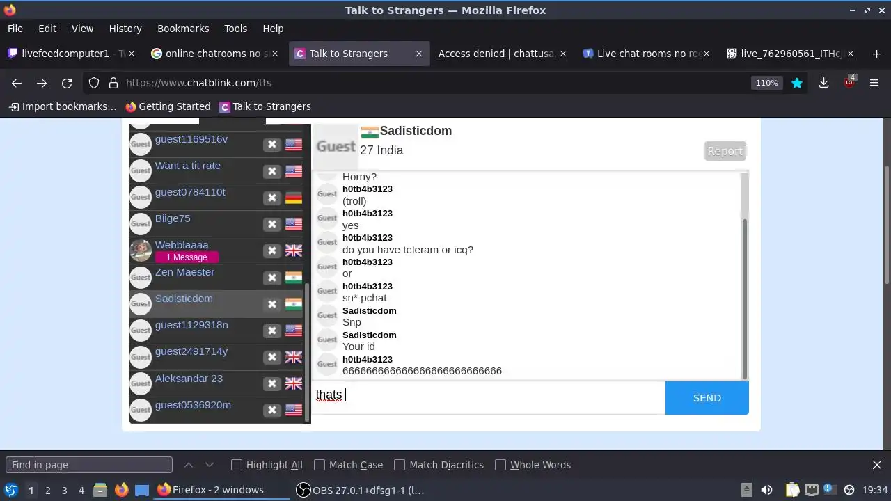Remove guest2491714y from the list
The height and width of the screenshot is (501, 891).
click(272, 357)
